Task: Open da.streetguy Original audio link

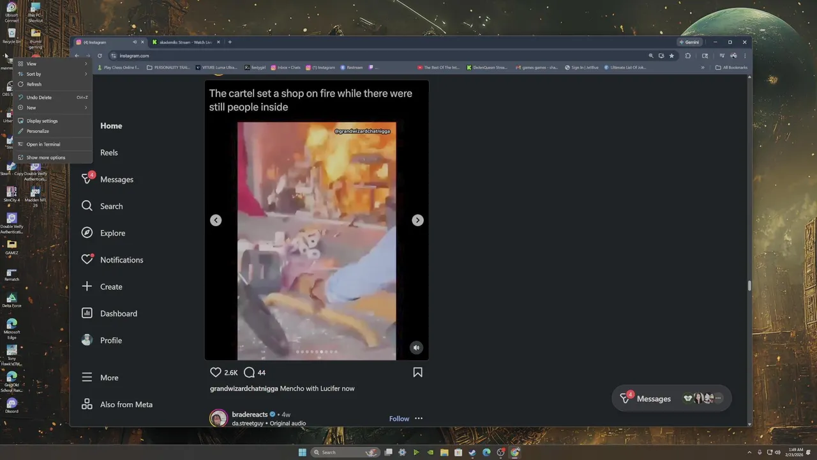Action: 269,423
